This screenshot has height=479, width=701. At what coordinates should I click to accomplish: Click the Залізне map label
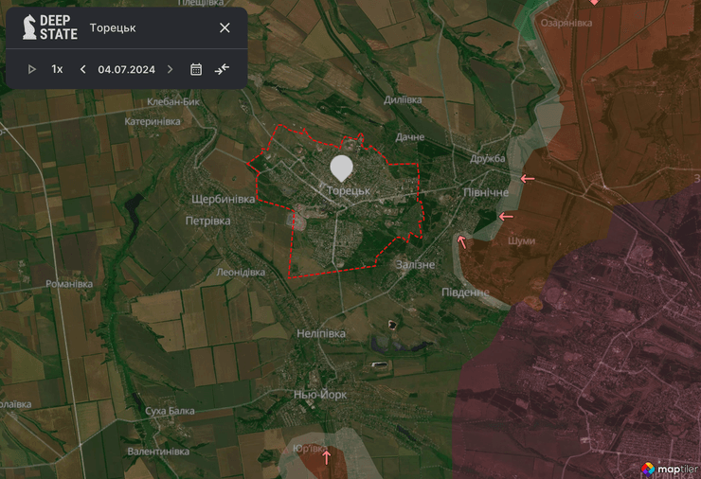tap(415, 264)
